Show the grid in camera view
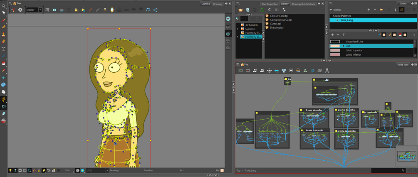Screen dimensions: 418x177 click(x=47, y=10)
